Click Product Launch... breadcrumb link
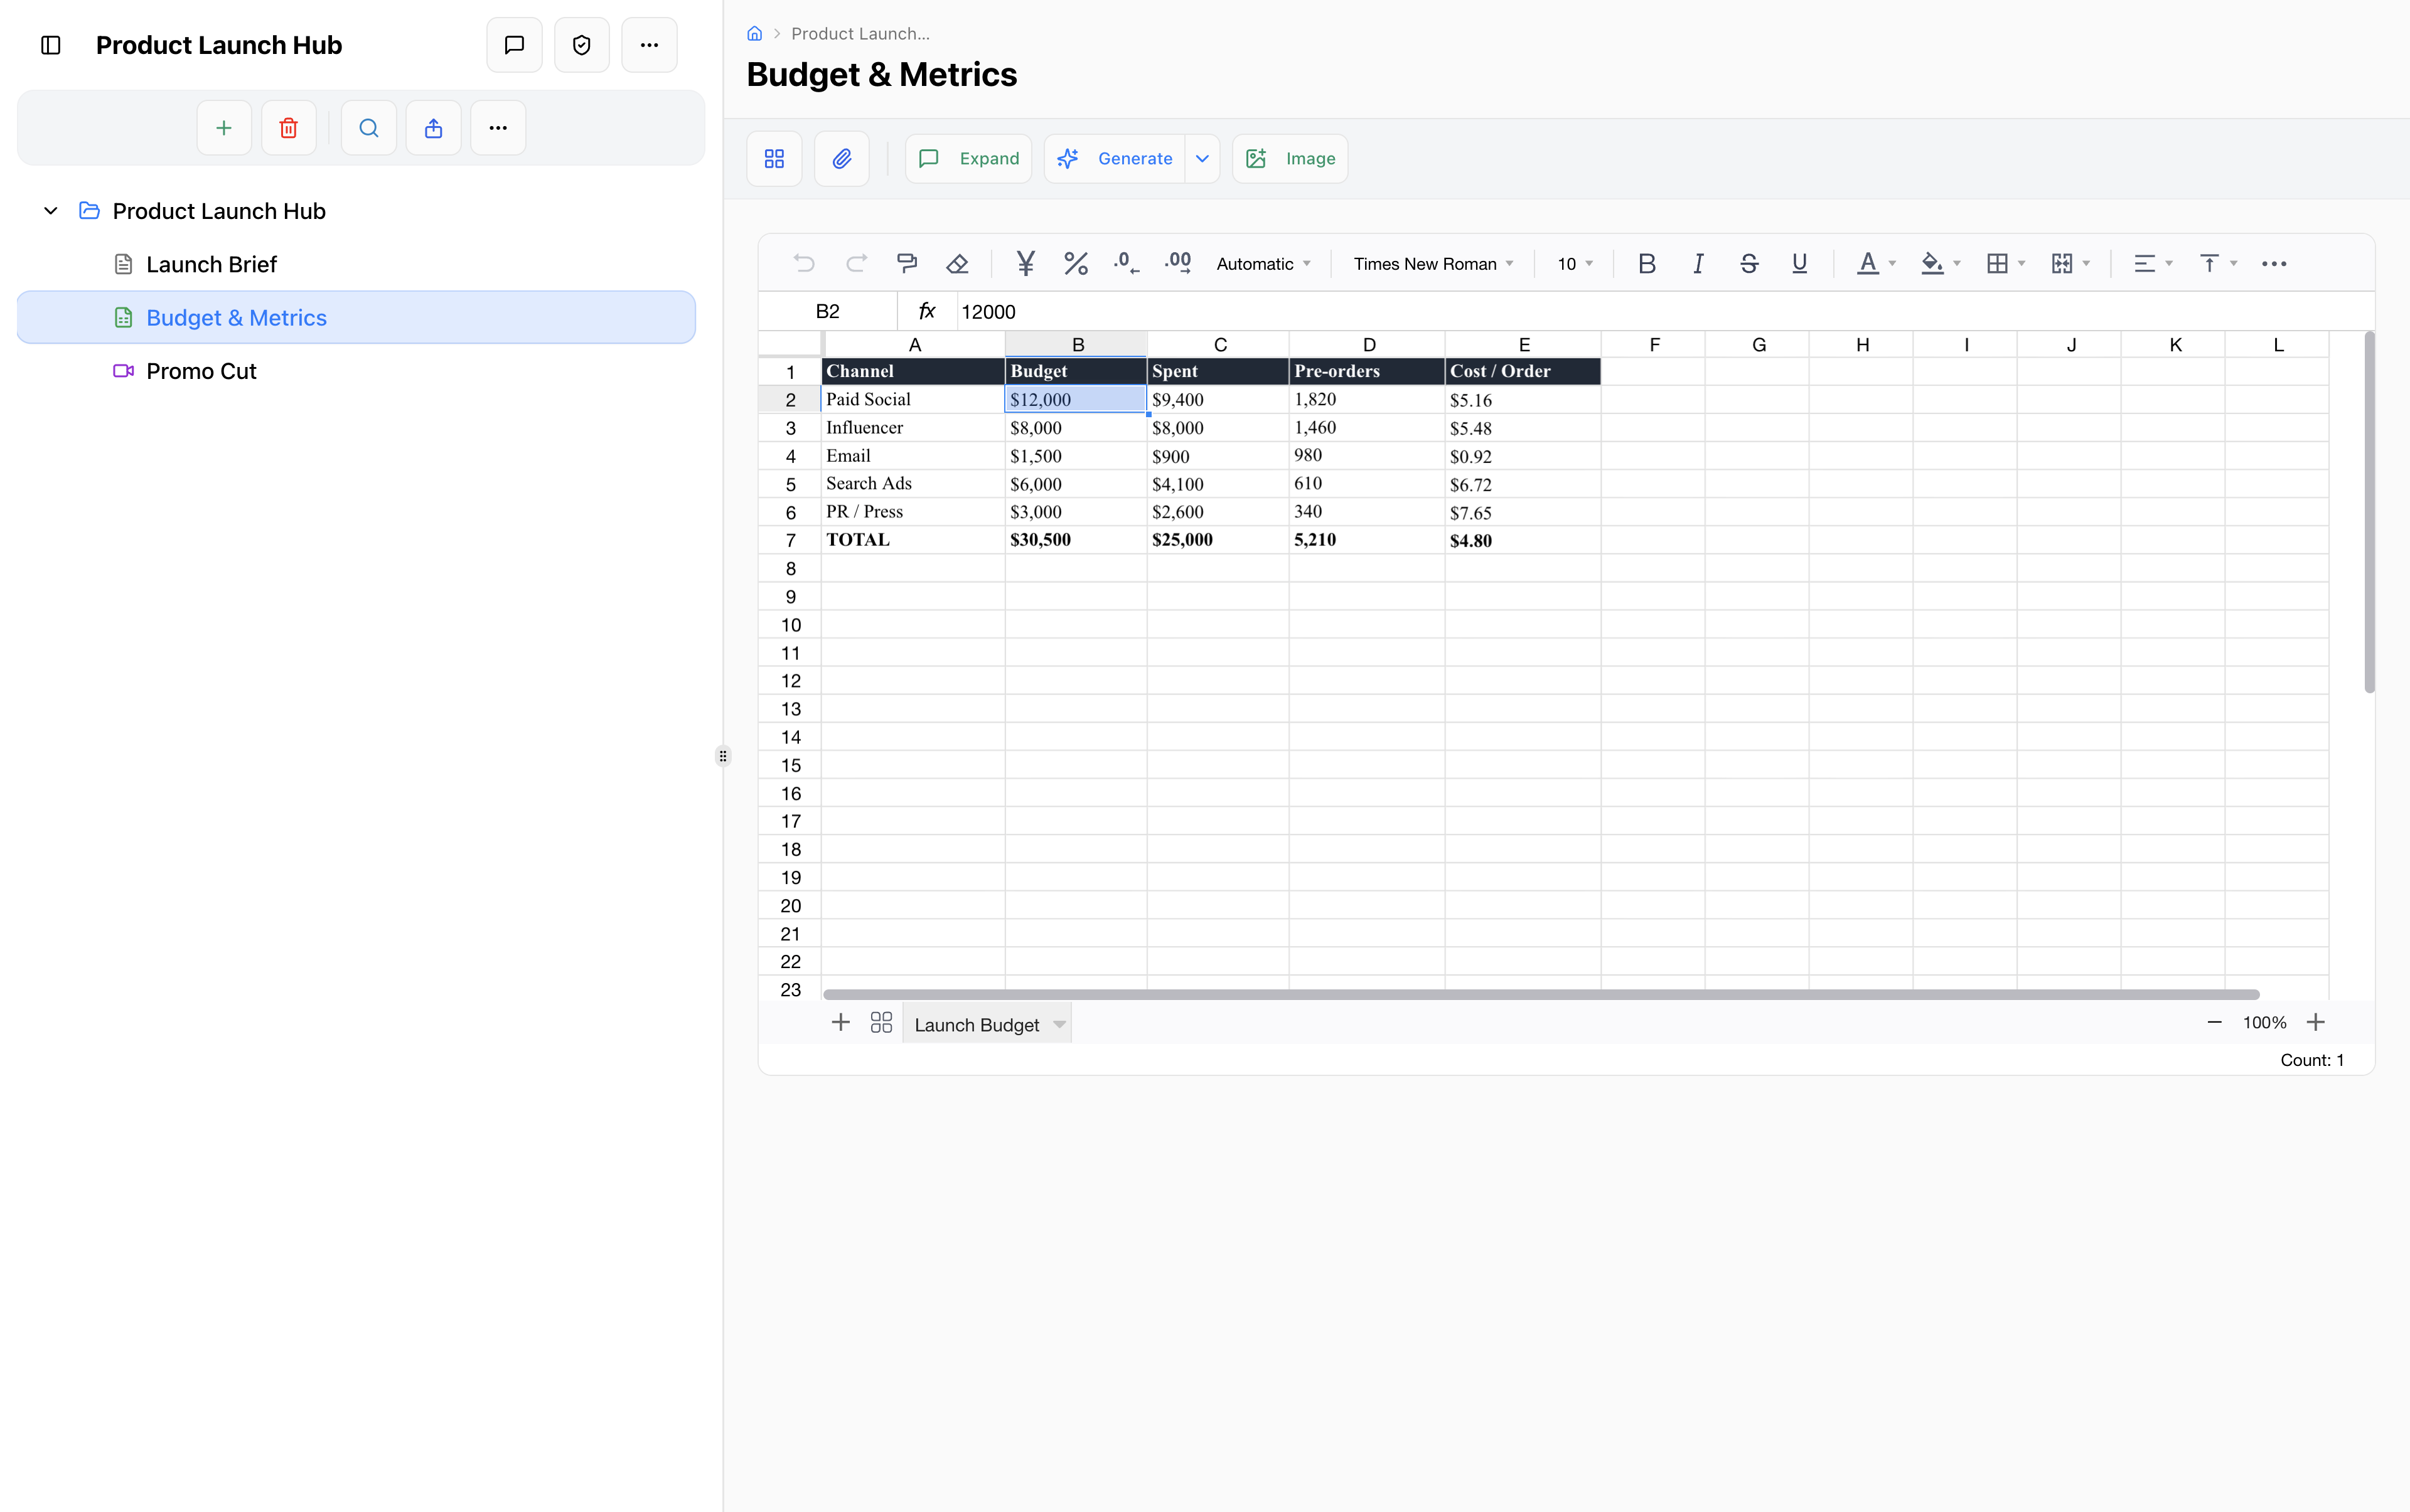 point(860,34)
